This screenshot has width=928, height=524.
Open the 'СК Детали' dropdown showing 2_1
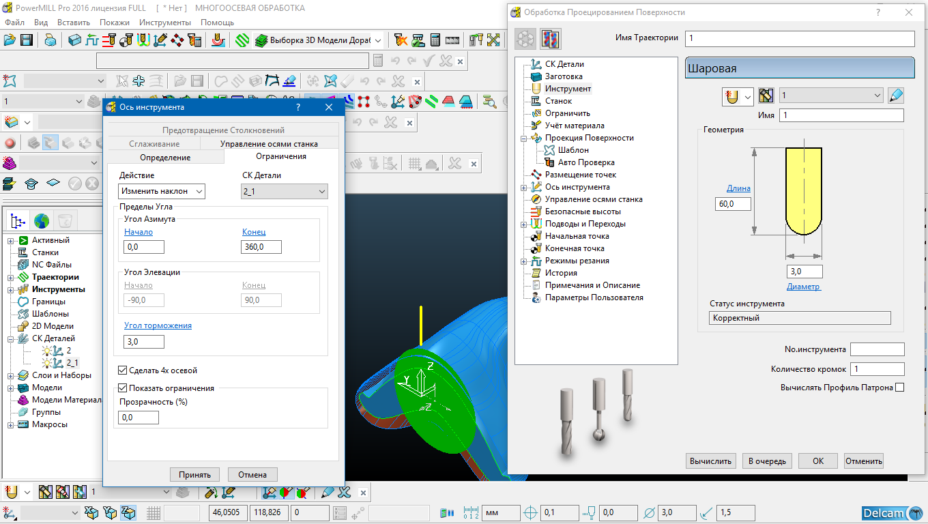285,192
